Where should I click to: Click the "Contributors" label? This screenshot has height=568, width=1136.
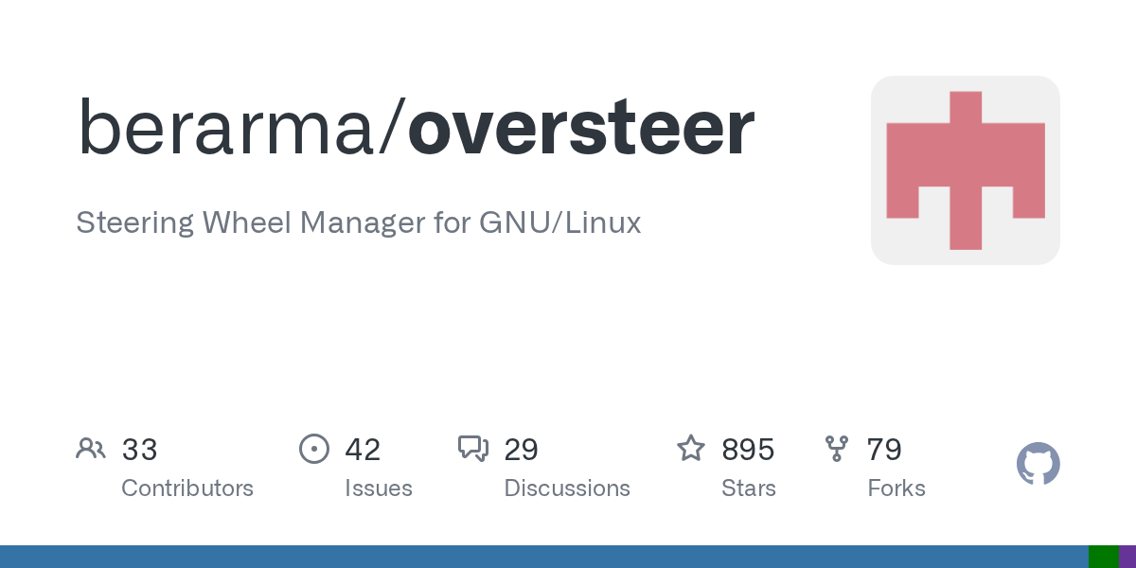(187, 488)
